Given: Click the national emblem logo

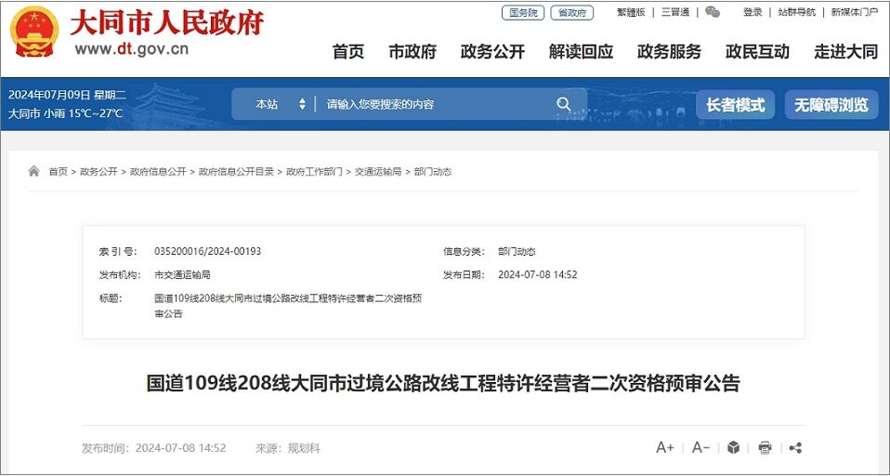Looking at the screenshot, I should (33, 32).
